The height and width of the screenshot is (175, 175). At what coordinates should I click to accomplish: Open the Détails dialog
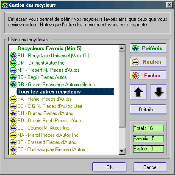point(148,110)
